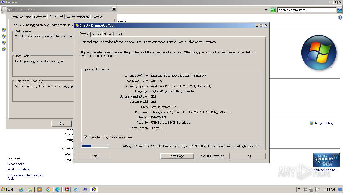Image resolution: width=343 pixels, height=193 pixels.
Task: Open Windows Explorer folder icon in taskbar
Action: (30, 190)
